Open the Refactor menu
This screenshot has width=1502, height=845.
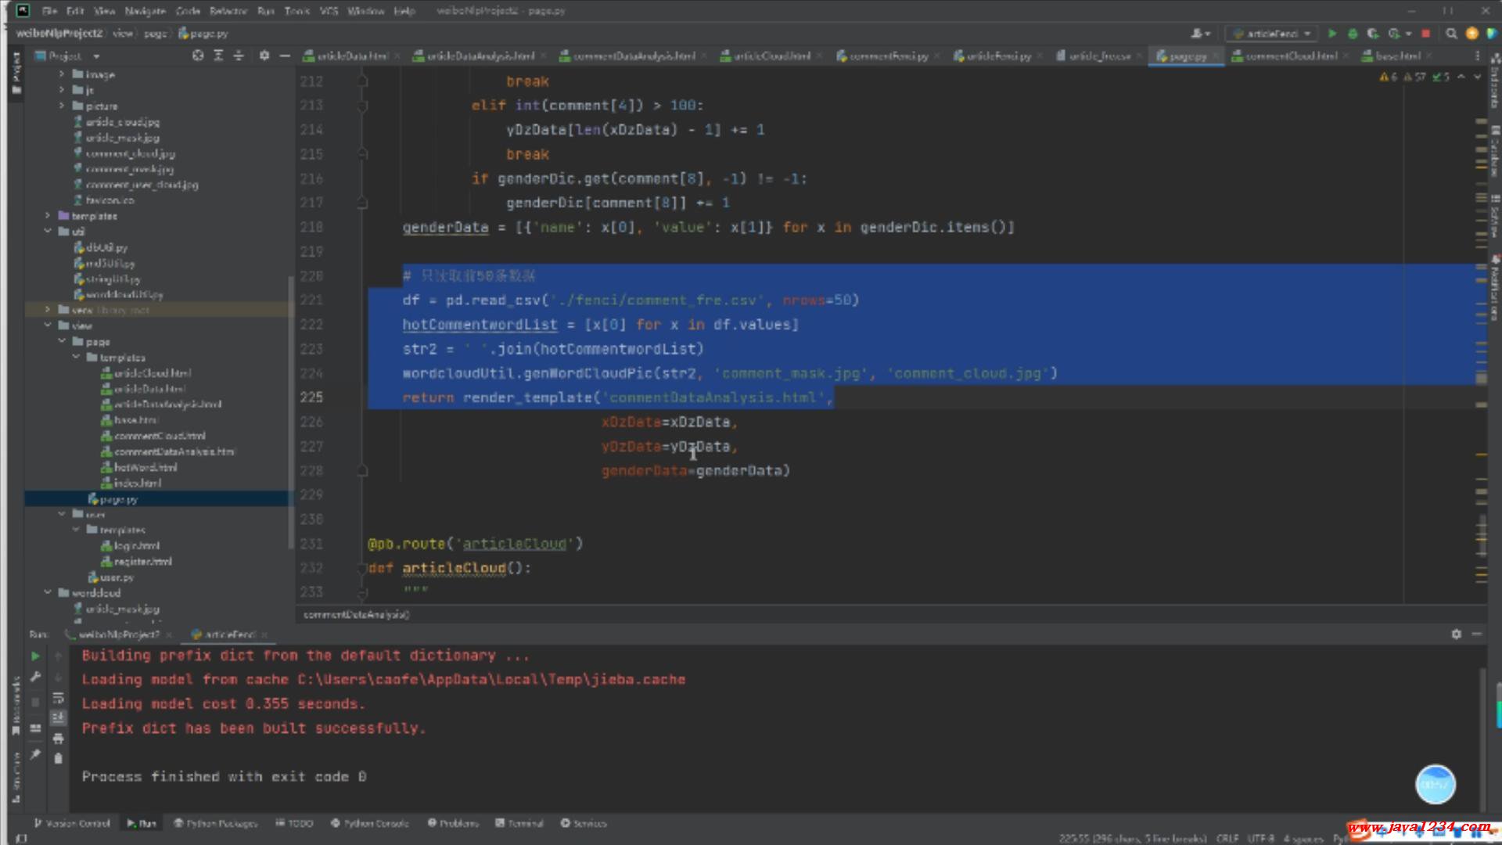coord(228,11)
